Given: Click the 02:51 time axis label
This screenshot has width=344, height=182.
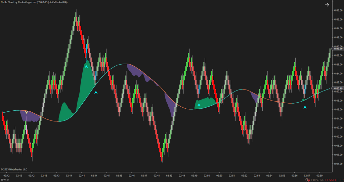Looking at the screenshot, I should click(x=232, y=176).
